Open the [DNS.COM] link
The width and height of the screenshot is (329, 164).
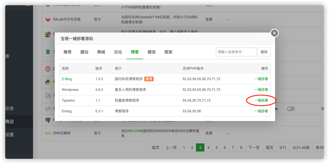134,131
